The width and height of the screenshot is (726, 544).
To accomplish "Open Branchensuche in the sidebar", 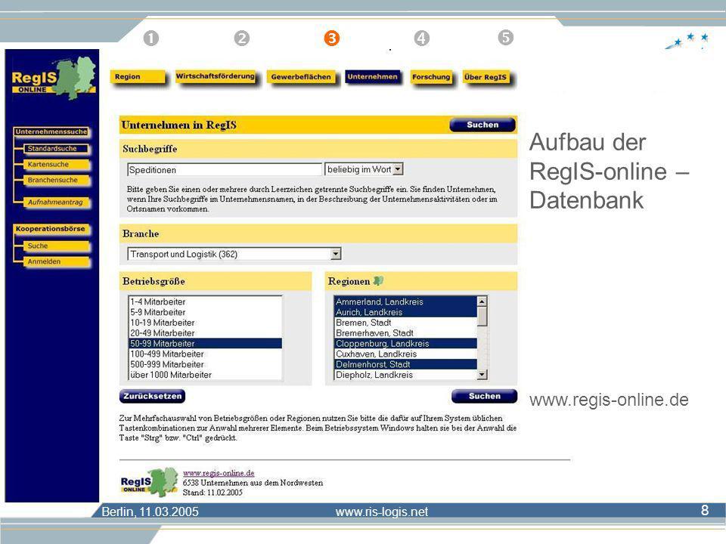I will (57, 180).
